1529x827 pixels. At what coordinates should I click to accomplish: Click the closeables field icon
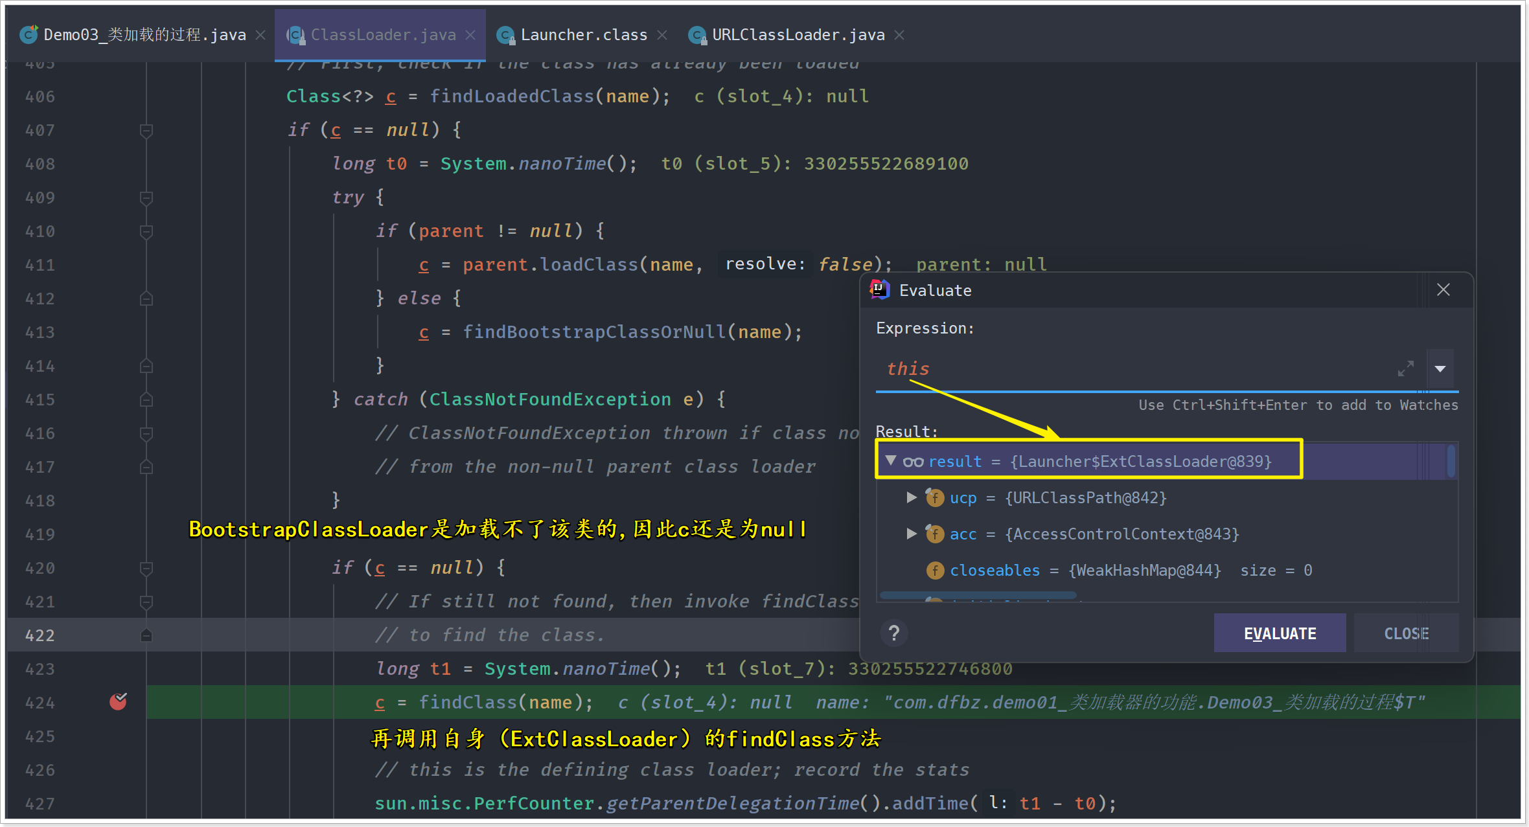tap(934, 571)
